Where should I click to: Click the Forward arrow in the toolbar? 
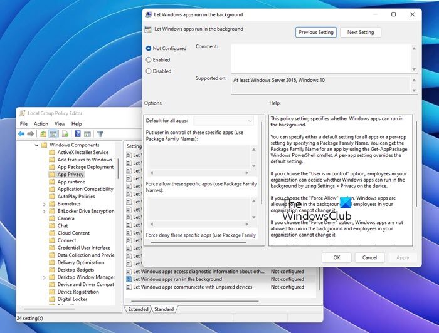tap(30, 134)
